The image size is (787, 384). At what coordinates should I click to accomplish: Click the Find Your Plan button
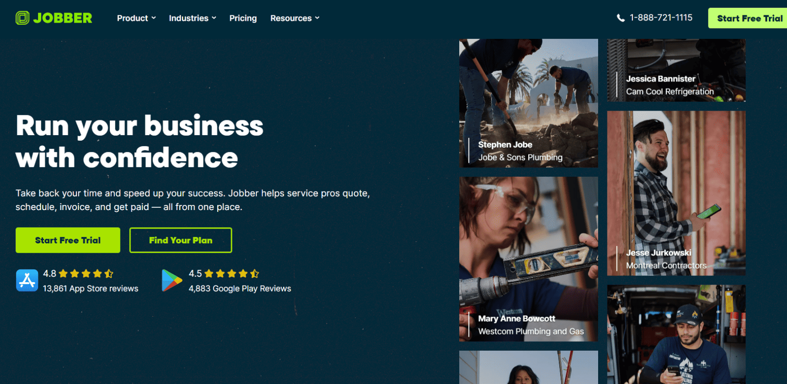coord(181,240)
